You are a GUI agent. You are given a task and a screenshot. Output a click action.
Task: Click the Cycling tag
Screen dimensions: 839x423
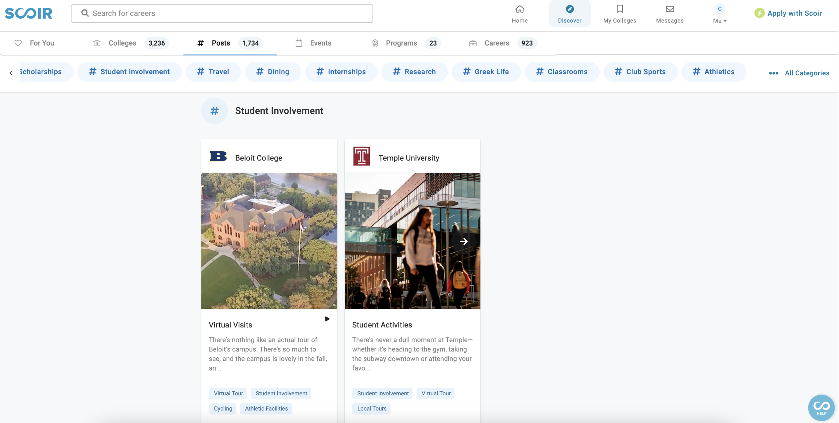(223, 408)
